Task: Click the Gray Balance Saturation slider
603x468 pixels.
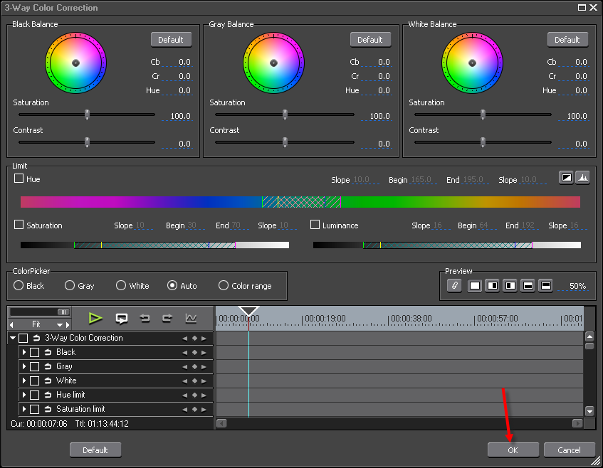Action: click(x=285, y=115)
